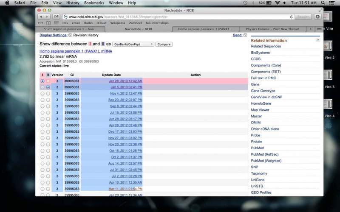Click the Send link

pyautogui.click(x=238, y=35)
